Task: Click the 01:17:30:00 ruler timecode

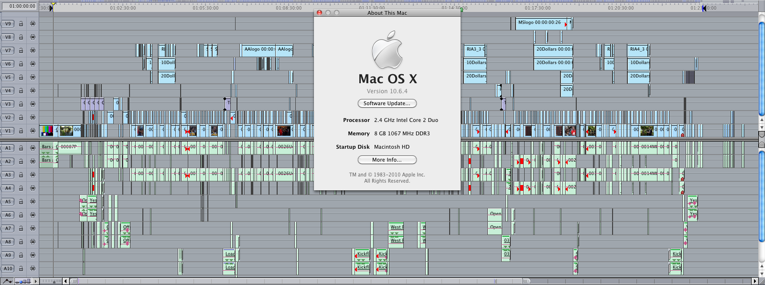Action: point(538,8)
